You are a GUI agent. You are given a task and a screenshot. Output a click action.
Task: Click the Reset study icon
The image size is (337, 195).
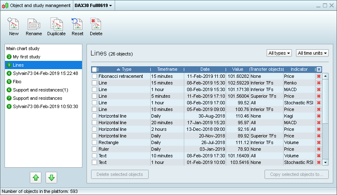(77, 25)
